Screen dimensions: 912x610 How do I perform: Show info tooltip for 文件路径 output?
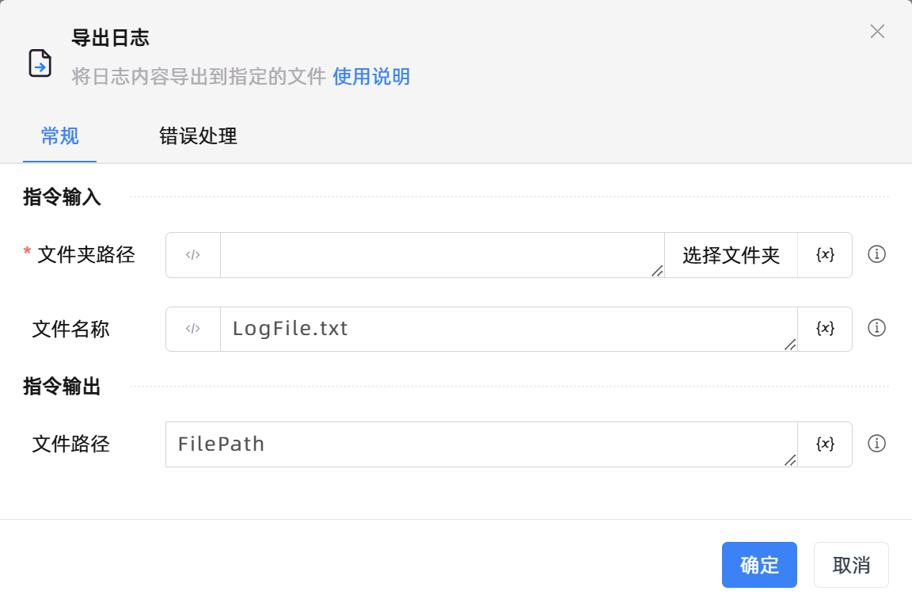coord(876,444)
